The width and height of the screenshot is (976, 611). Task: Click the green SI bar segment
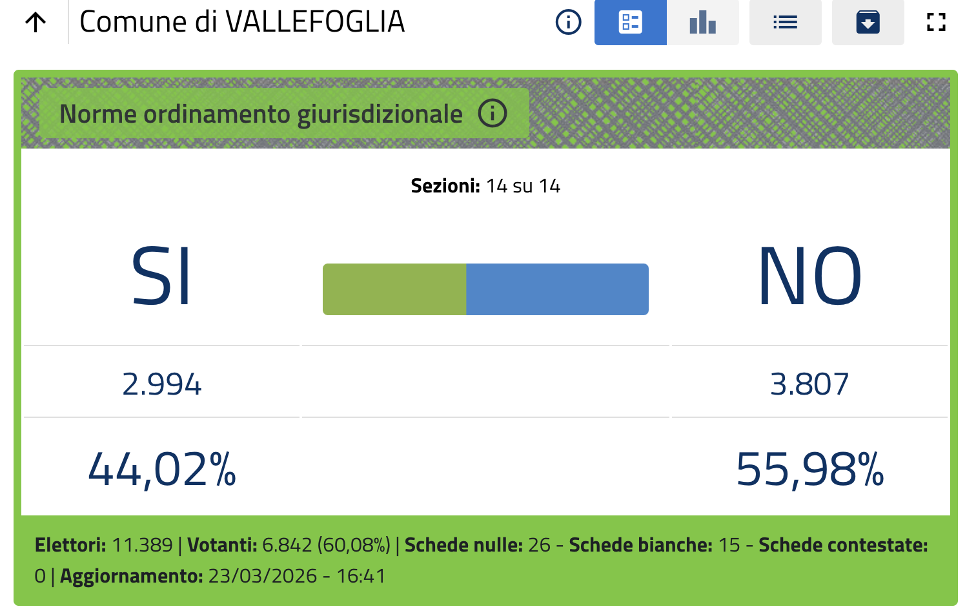pos(394,289)
